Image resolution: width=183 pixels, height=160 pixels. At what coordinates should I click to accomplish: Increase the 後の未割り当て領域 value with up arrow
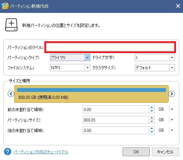tap(152, 129)
